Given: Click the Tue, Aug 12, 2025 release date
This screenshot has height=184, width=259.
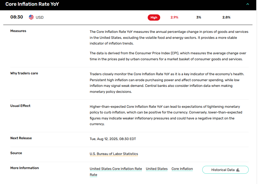Looking at the screenshot, I should (113, 139).
